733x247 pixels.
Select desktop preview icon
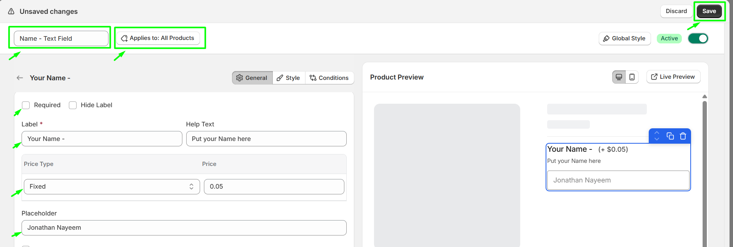coord(619,77)
